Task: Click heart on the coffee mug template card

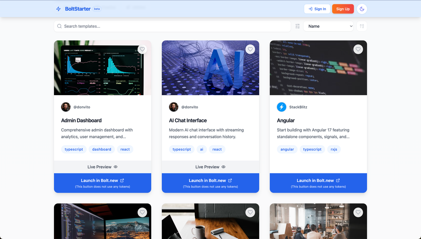Action: [x=250, y=212]
